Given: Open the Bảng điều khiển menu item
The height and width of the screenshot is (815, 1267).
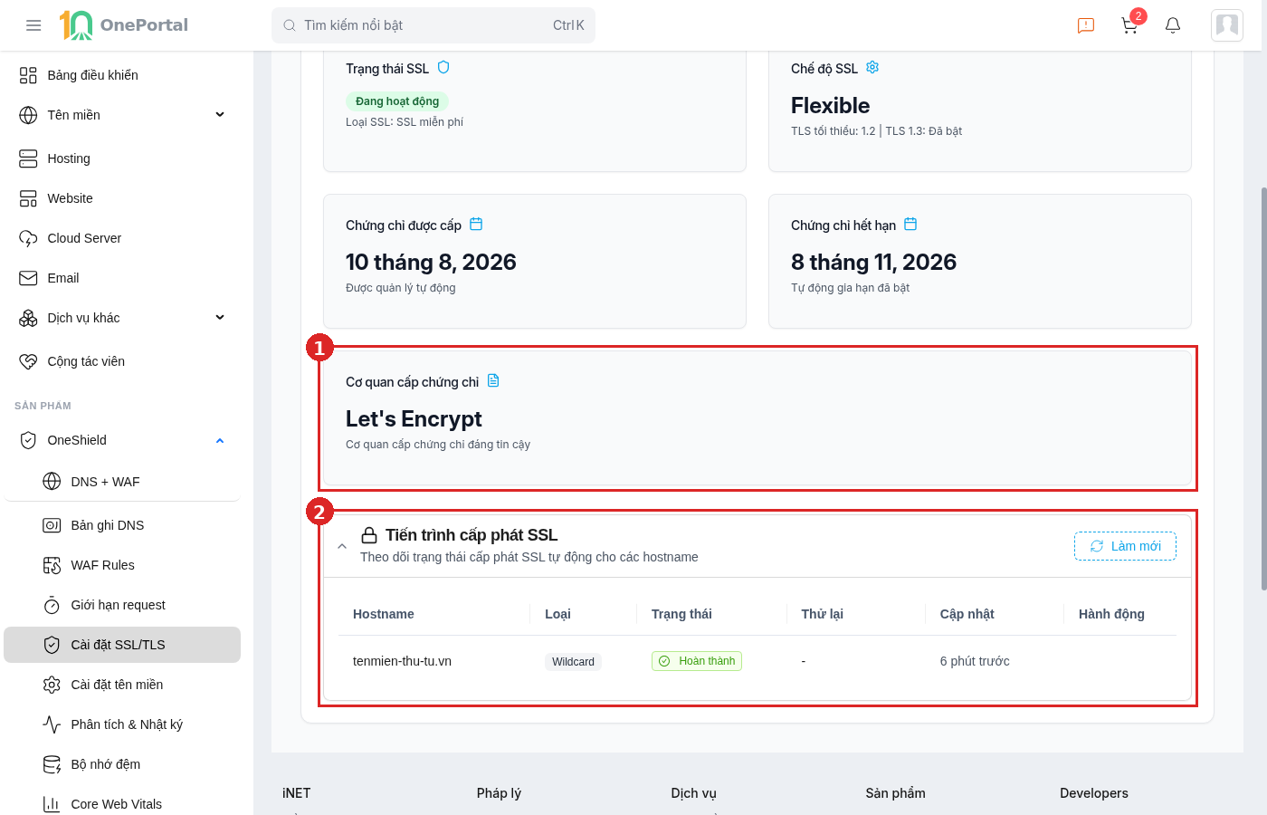Looking at the screenshot, I should 122,75.
